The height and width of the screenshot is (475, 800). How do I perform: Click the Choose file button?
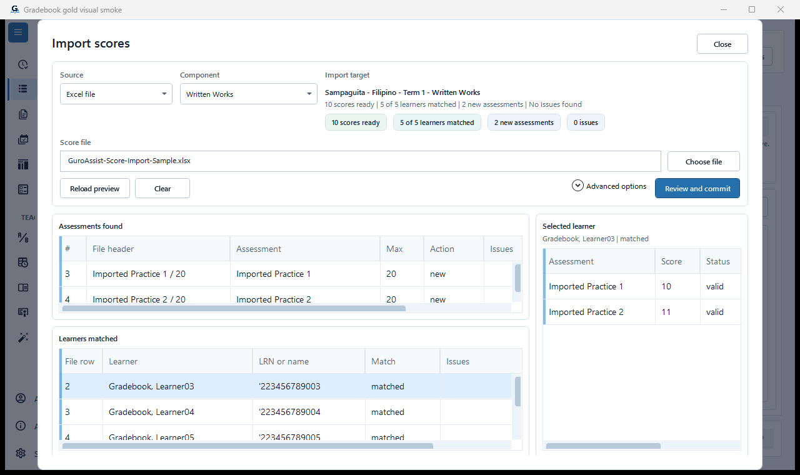[x=704, y=161]
